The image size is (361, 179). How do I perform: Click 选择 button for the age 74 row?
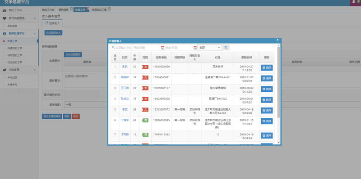point(267,79)
